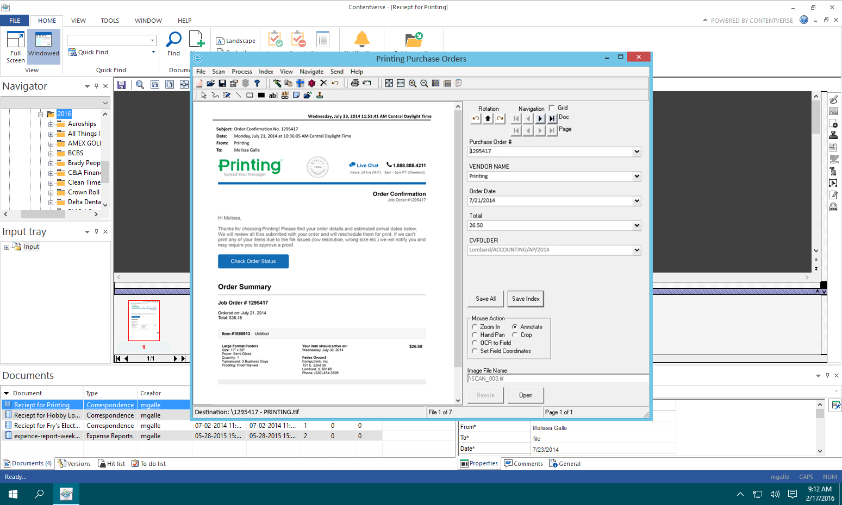Jump to last document in Navigation
842x505 pixels.
tap(552, 118)
